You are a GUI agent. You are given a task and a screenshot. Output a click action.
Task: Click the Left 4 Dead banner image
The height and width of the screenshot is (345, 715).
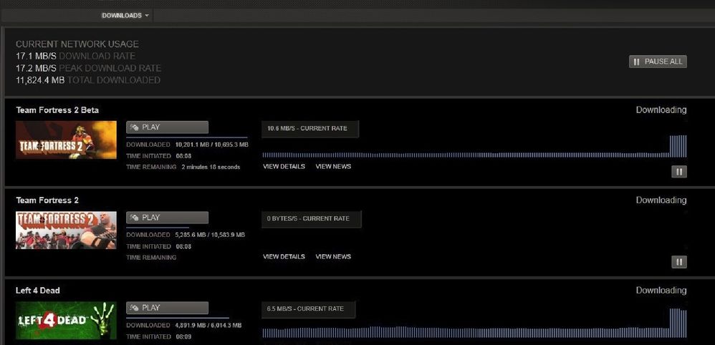66,321
